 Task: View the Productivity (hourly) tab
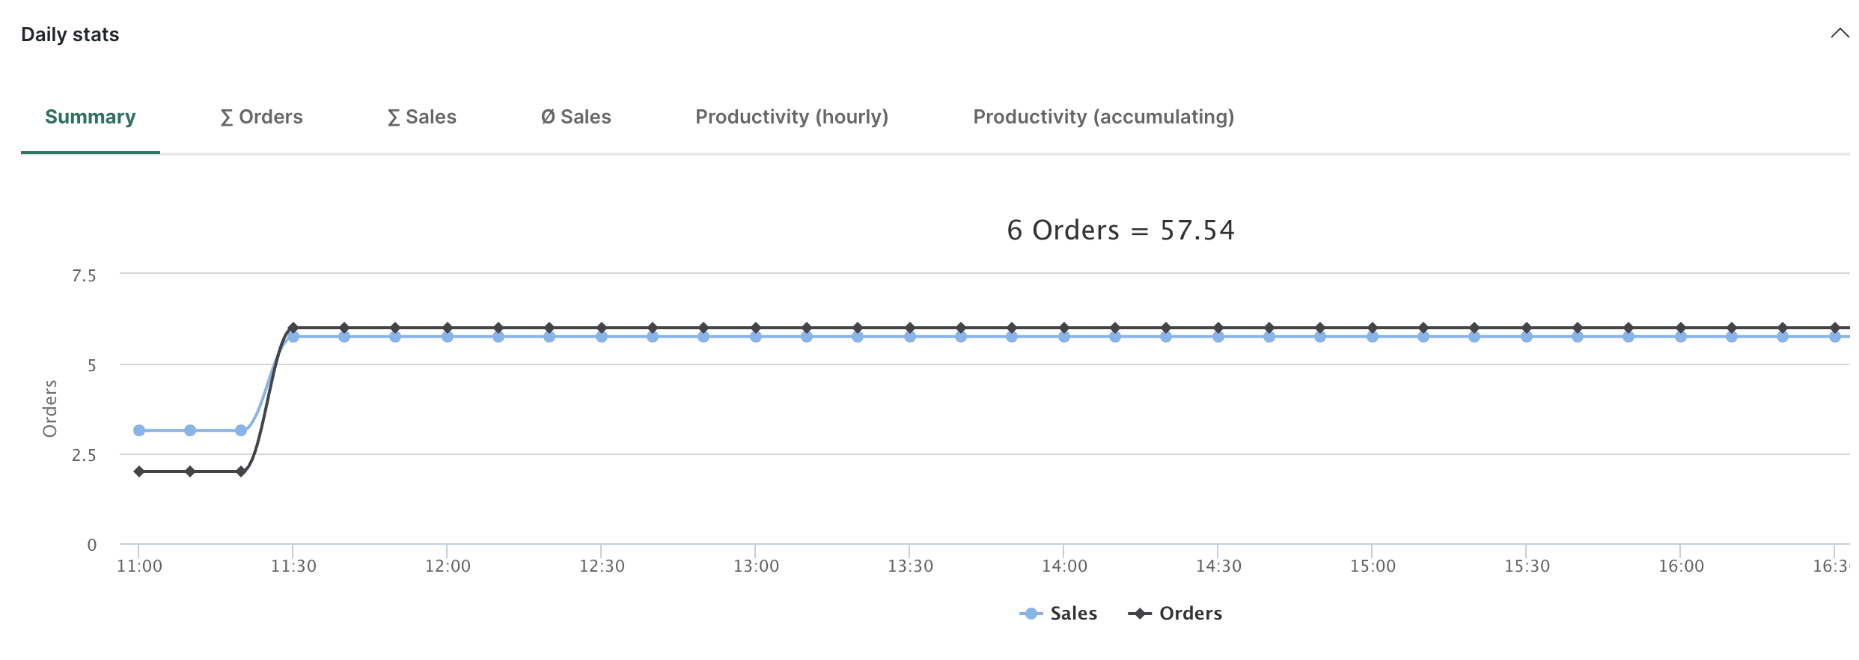(x=791, y=117)
